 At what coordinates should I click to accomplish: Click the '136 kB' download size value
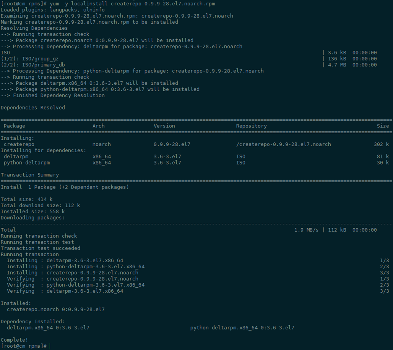pyautogui.click(x=337, y=59)
